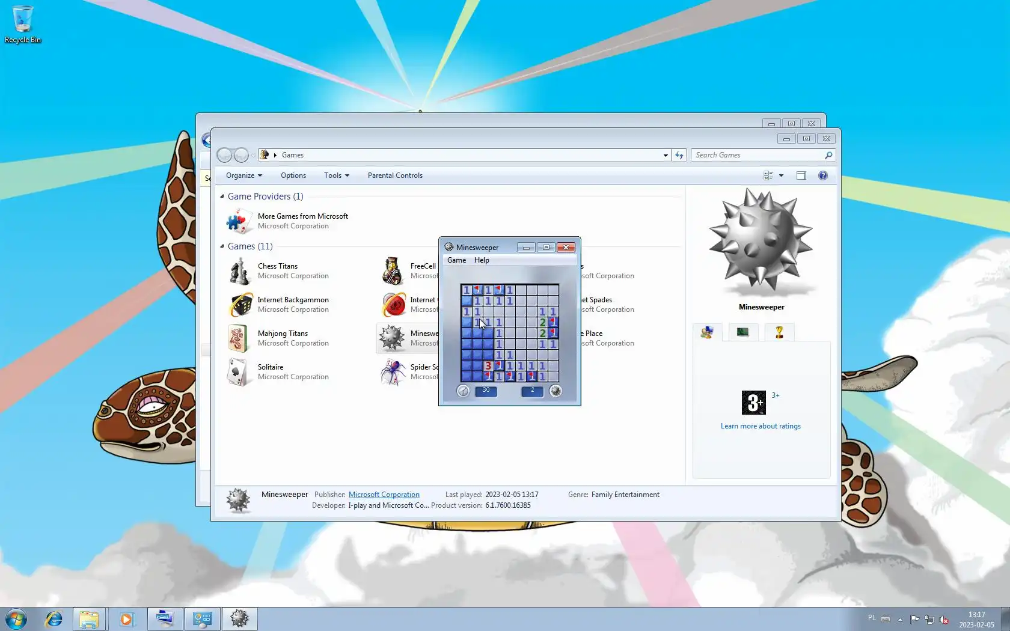Collapse the Game Providers group

(x=222, y=197)
